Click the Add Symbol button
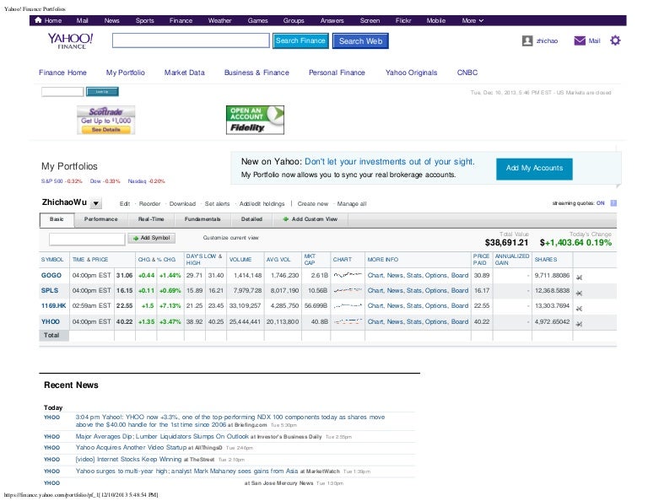Viewport: 648px width, 501px height. (x=152, y=238)
